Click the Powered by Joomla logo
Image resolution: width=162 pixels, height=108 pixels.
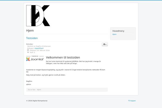35,58
